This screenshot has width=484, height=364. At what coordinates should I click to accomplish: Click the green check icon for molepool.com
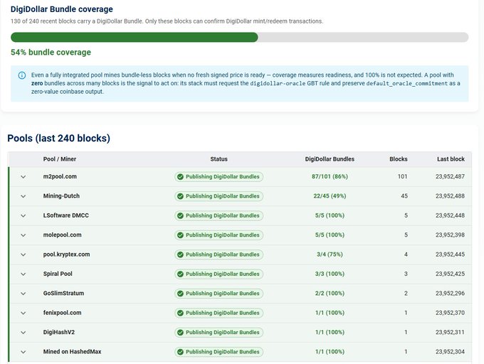coord(180,235)
